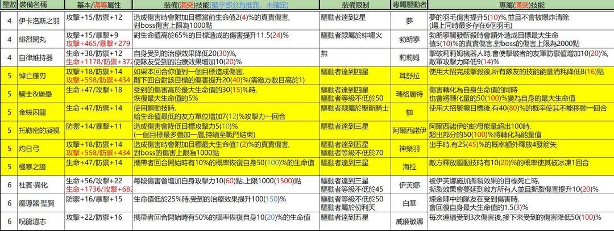Click the 杜賓·異化 name cell
This screenshot has height=231, width=614.
click(x=41, y=185)
